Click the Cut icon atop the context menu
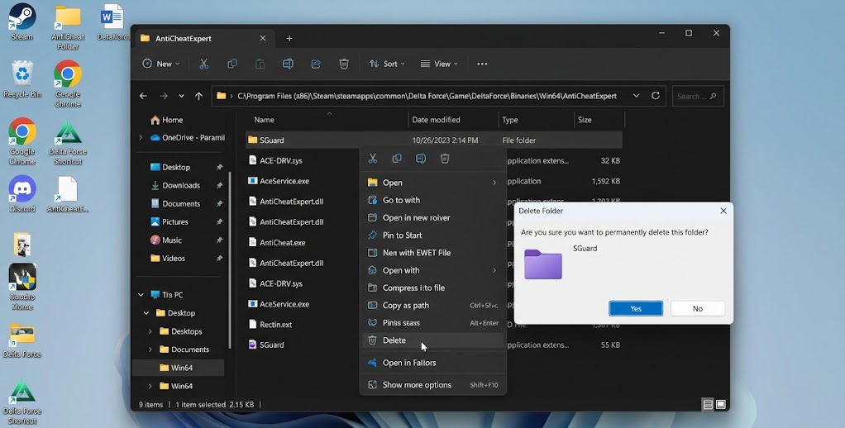 coord(372,159)
